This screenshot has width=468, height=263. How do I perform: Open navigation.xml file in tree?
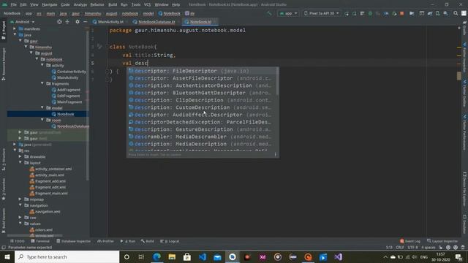point(45,211)
